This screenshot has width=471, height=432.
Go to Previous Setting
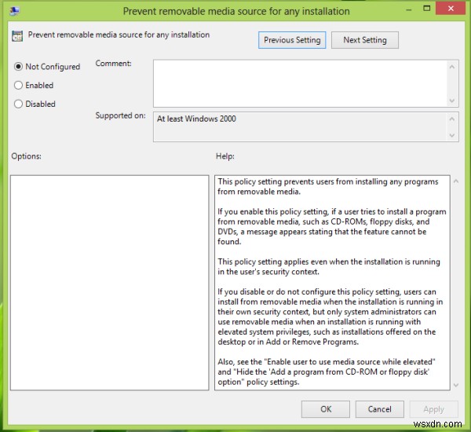coord(292,40)
